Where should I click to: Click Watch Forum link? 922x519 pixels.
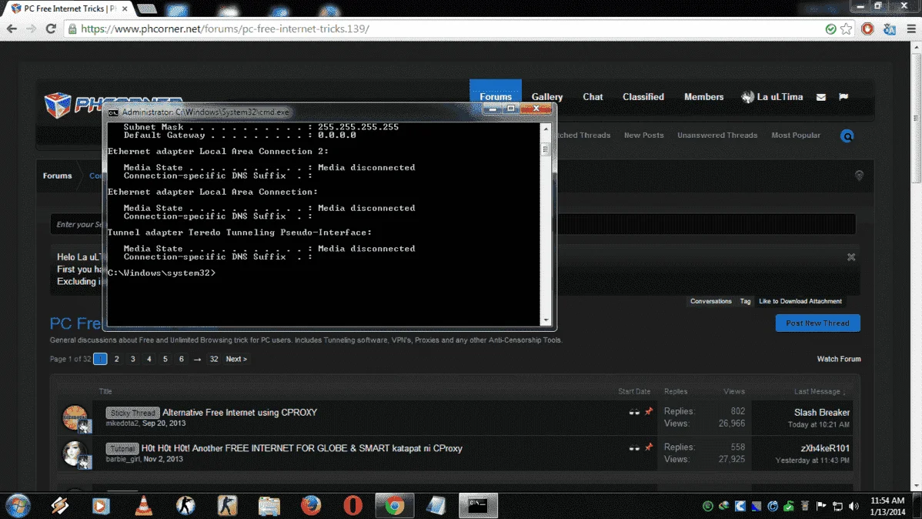tap(839, 359)
